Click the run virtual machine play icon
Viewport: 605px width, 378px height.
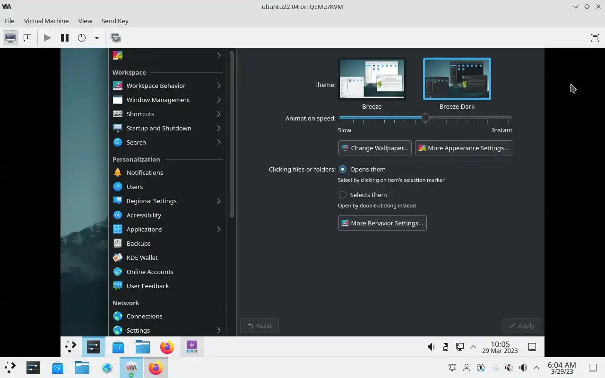coord(47,38)
